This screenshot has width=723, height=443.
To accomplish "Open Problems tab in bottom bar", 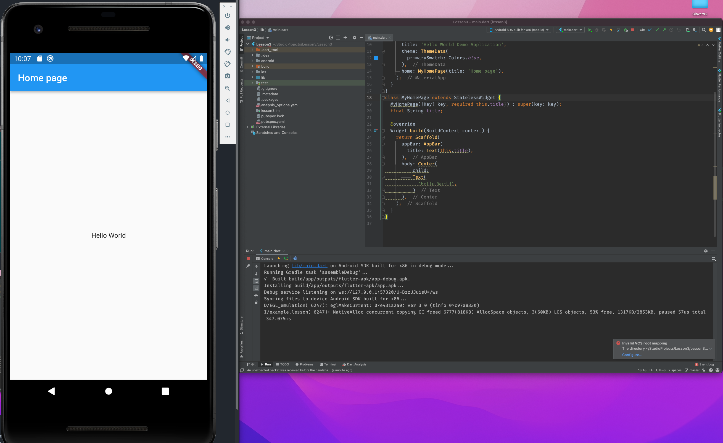I will (x=304, y=364).
